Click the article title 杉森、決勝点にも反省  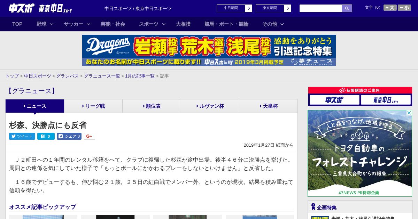(48, 125)
